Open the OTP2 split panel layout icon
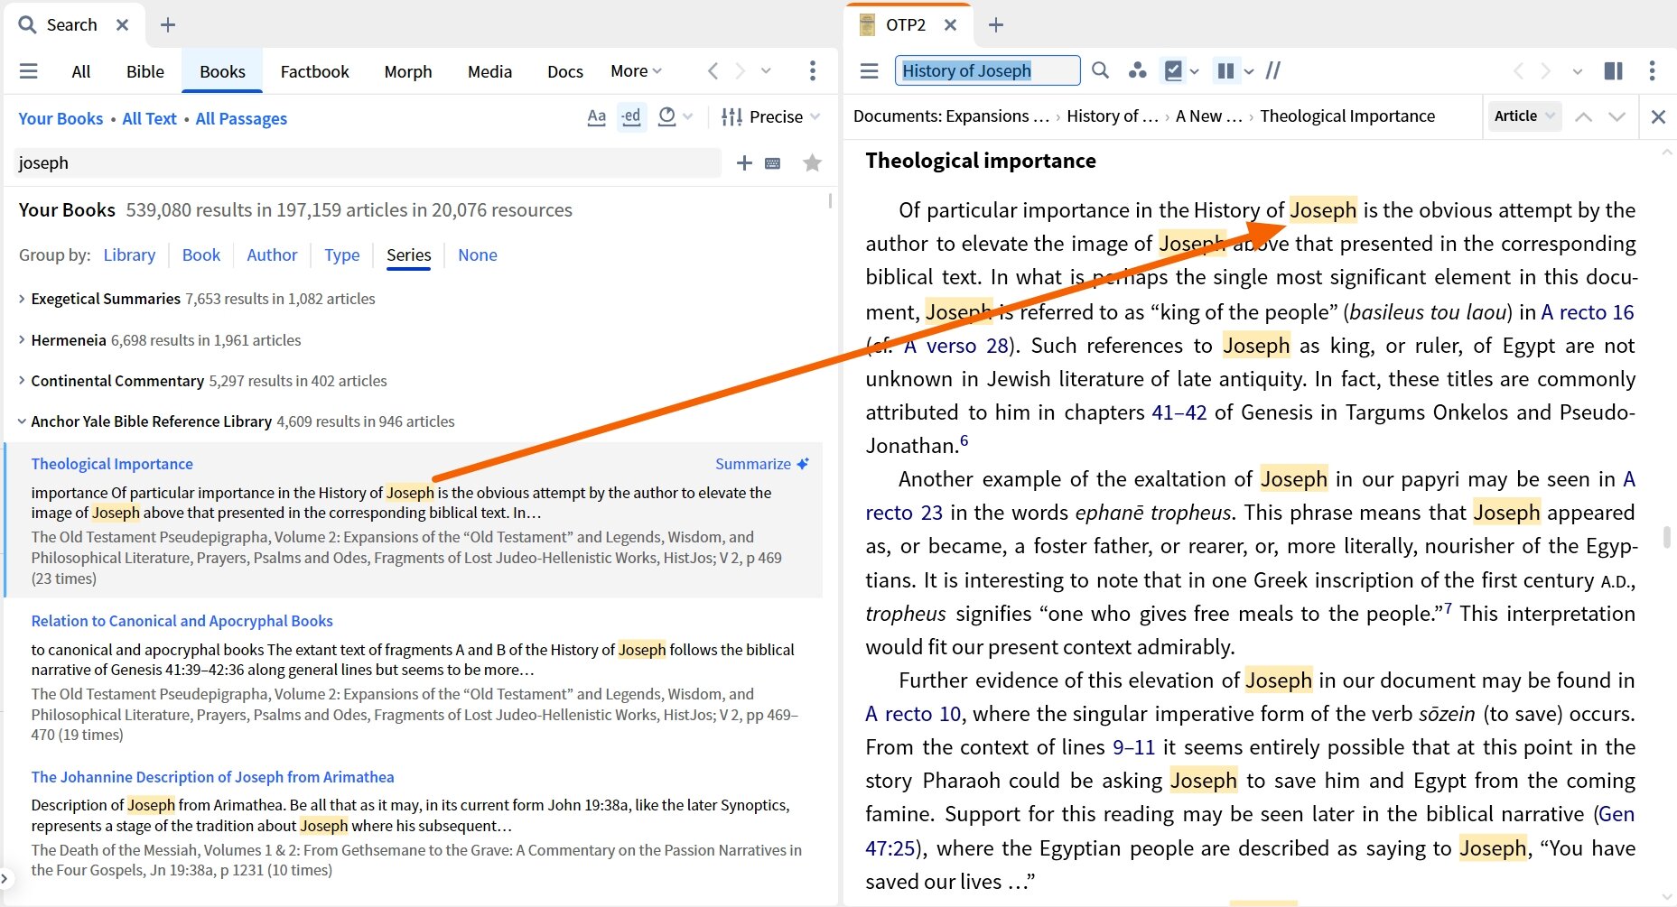 [1613, 70]
